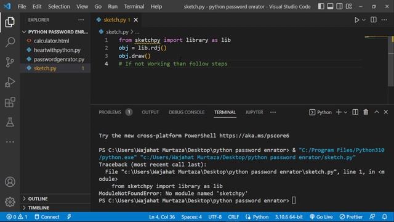Click sketch.py in the breadcrumb
394x222 pixels.
click(x=117, y=32)
